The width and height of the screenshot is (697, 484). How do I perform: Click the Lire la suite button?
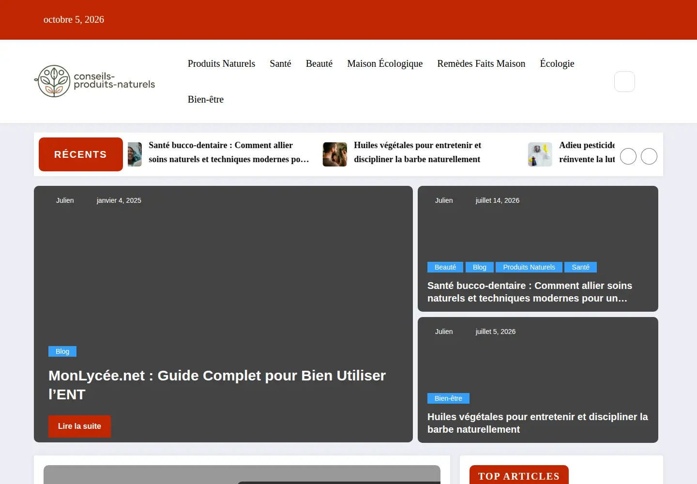click(79, 426)
